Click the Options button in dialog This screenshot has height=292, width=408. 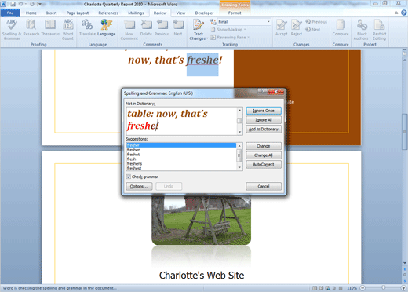139,186
